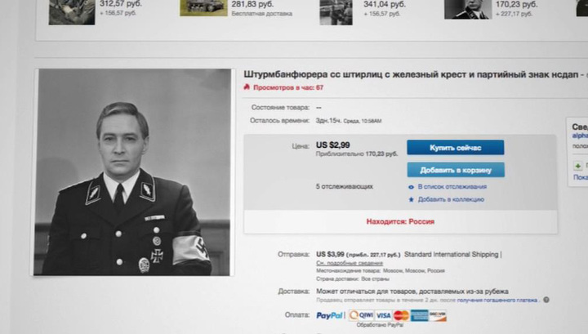
Task: Click the star icon to add to collection
Action: tap(411, 199)
